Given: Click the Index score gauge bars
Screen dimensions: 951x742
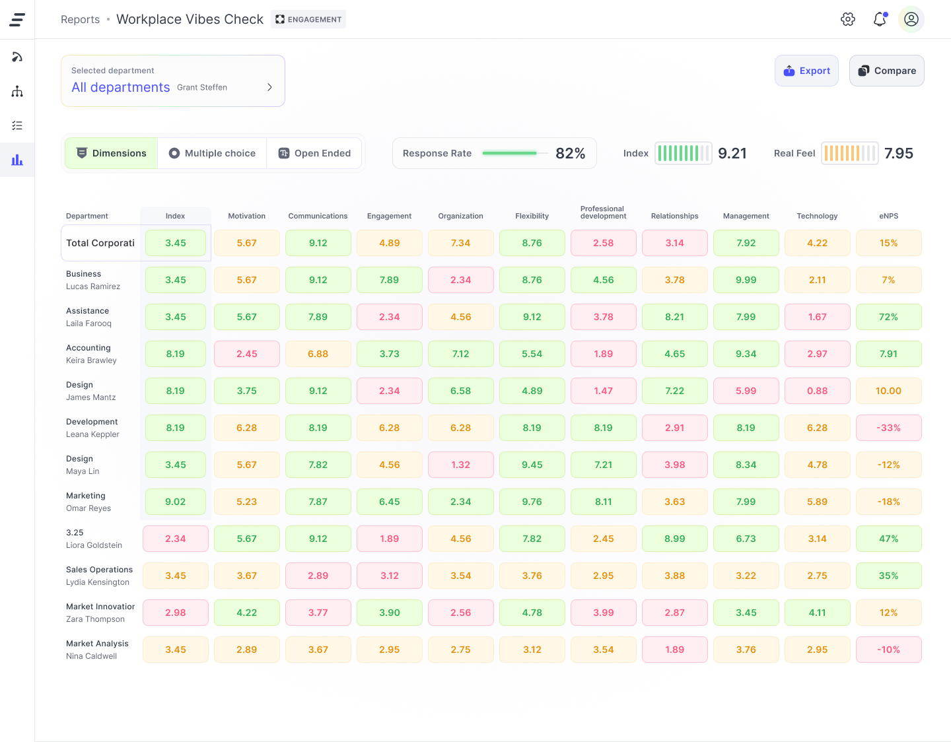Looking at the screenshot, I should pos(683,153).
